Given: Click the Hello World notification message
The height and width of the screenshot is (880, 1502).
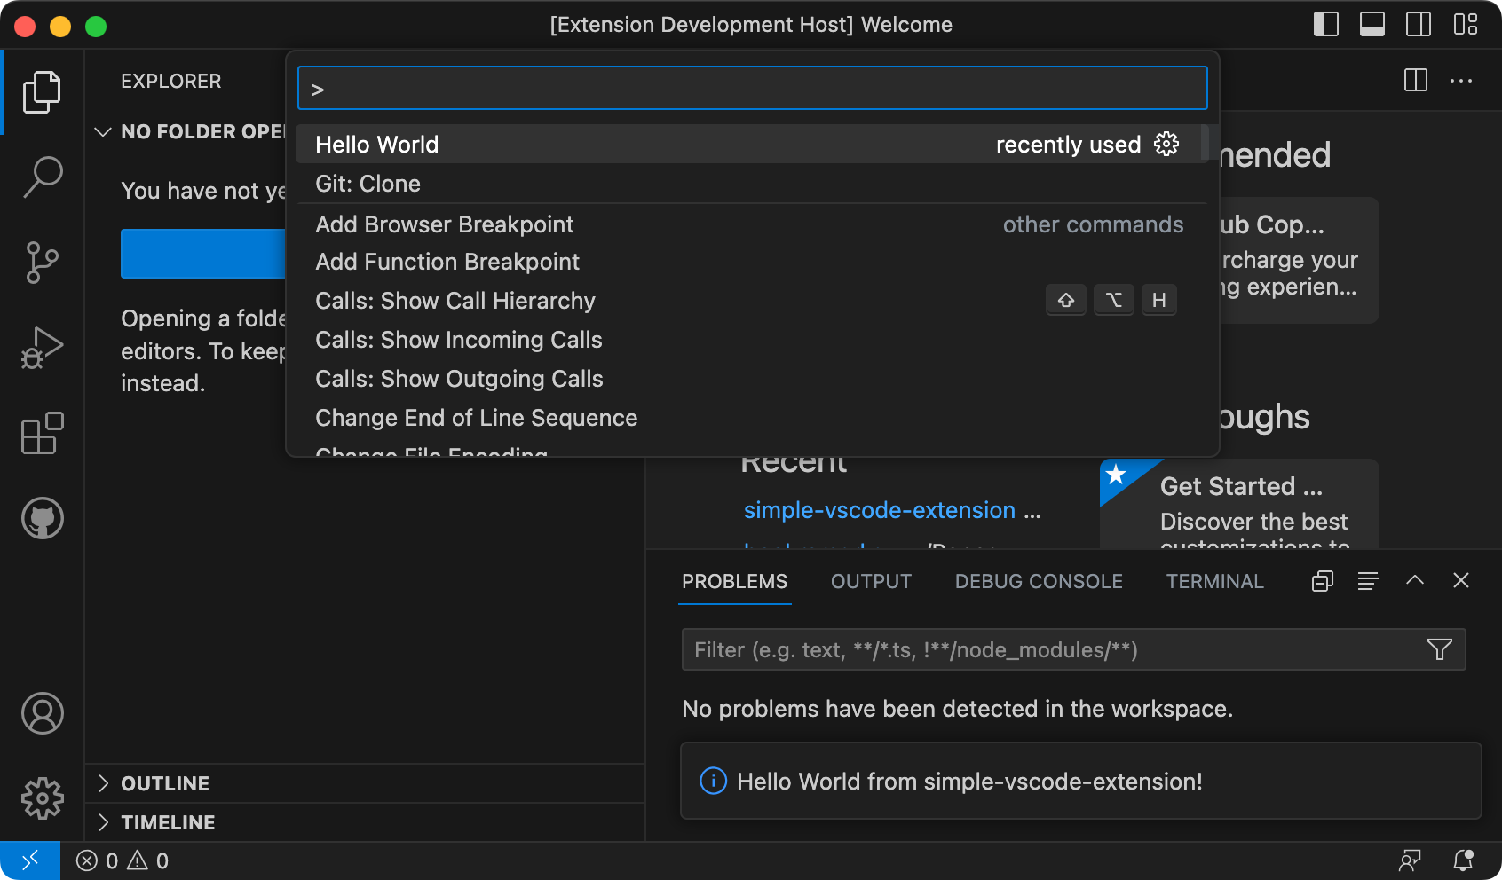Looking at the screenshot, I should tap(969, 782).
